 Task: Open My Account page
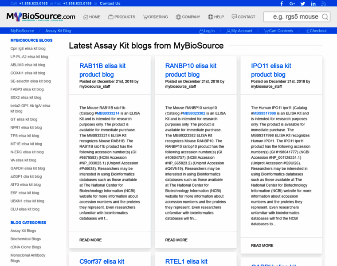click(242, 31)
